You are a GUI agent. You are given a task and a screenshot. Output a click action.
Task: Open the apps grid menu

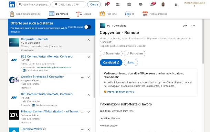tap(177, 4)
